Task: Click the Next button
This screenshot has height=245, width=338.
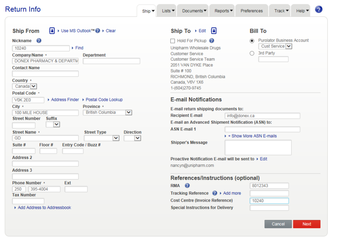Action: tap(307, 224)
